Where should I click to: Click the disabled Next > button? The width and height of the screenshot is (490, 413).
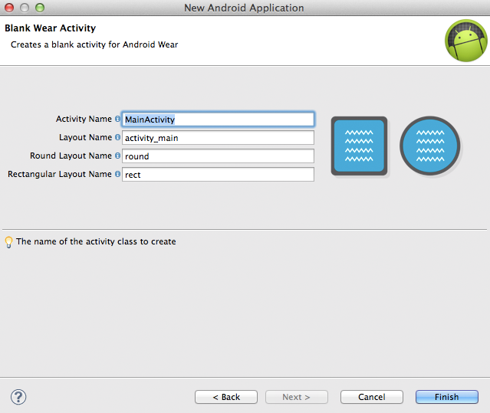point(297,397)
